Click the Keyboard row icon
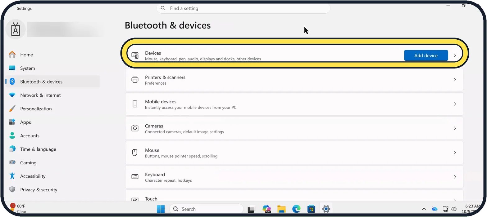Viewport: 487px width, 217px height. (x=135, y=177)
